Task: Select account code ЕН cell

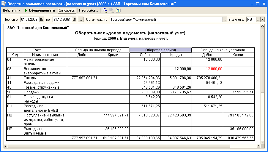Action: 15,108
